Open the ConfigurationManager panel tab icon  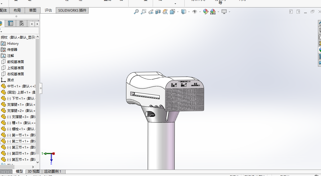21,24
